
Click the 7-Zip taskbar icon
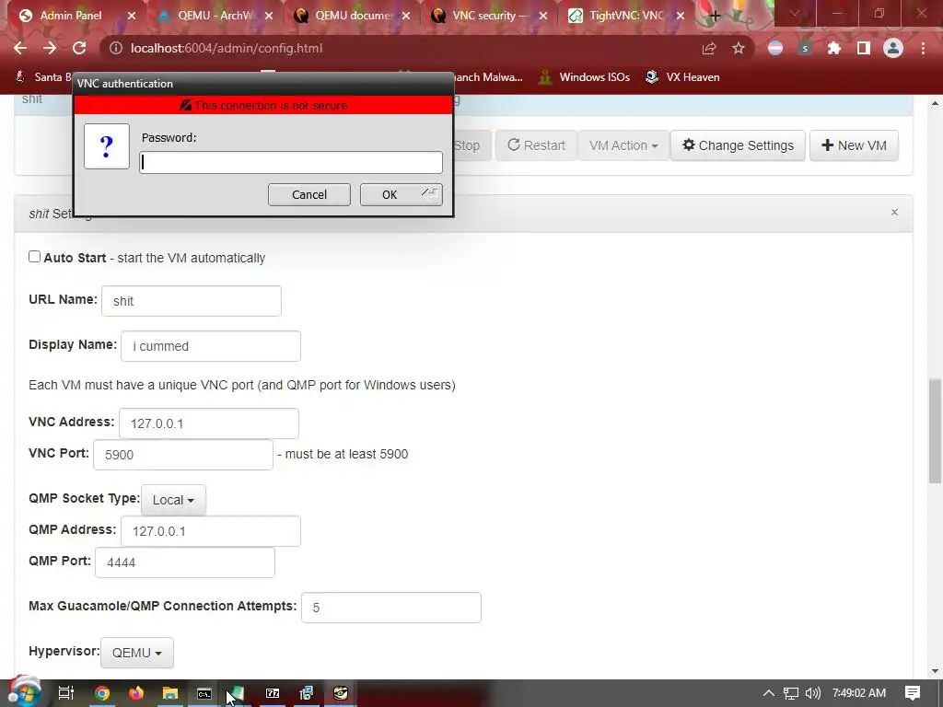point(273,693)
